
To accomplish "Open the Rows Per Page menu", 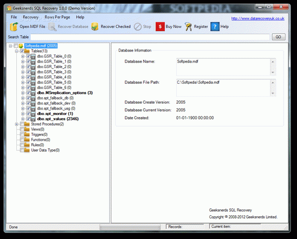I will point(57,17).
